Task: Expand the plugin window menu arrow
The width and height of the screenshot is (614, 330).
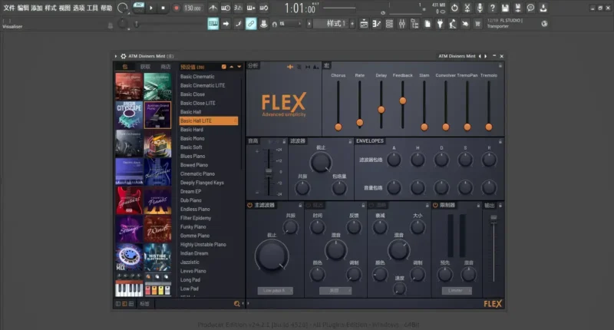Action: pyautogui.click(x=116, y=56)
